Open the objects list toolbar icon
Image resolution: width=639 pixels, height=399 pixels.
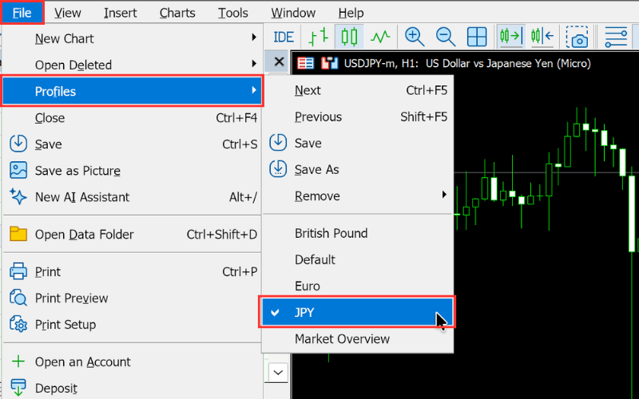pyautogui.click(x=616, y=37)
